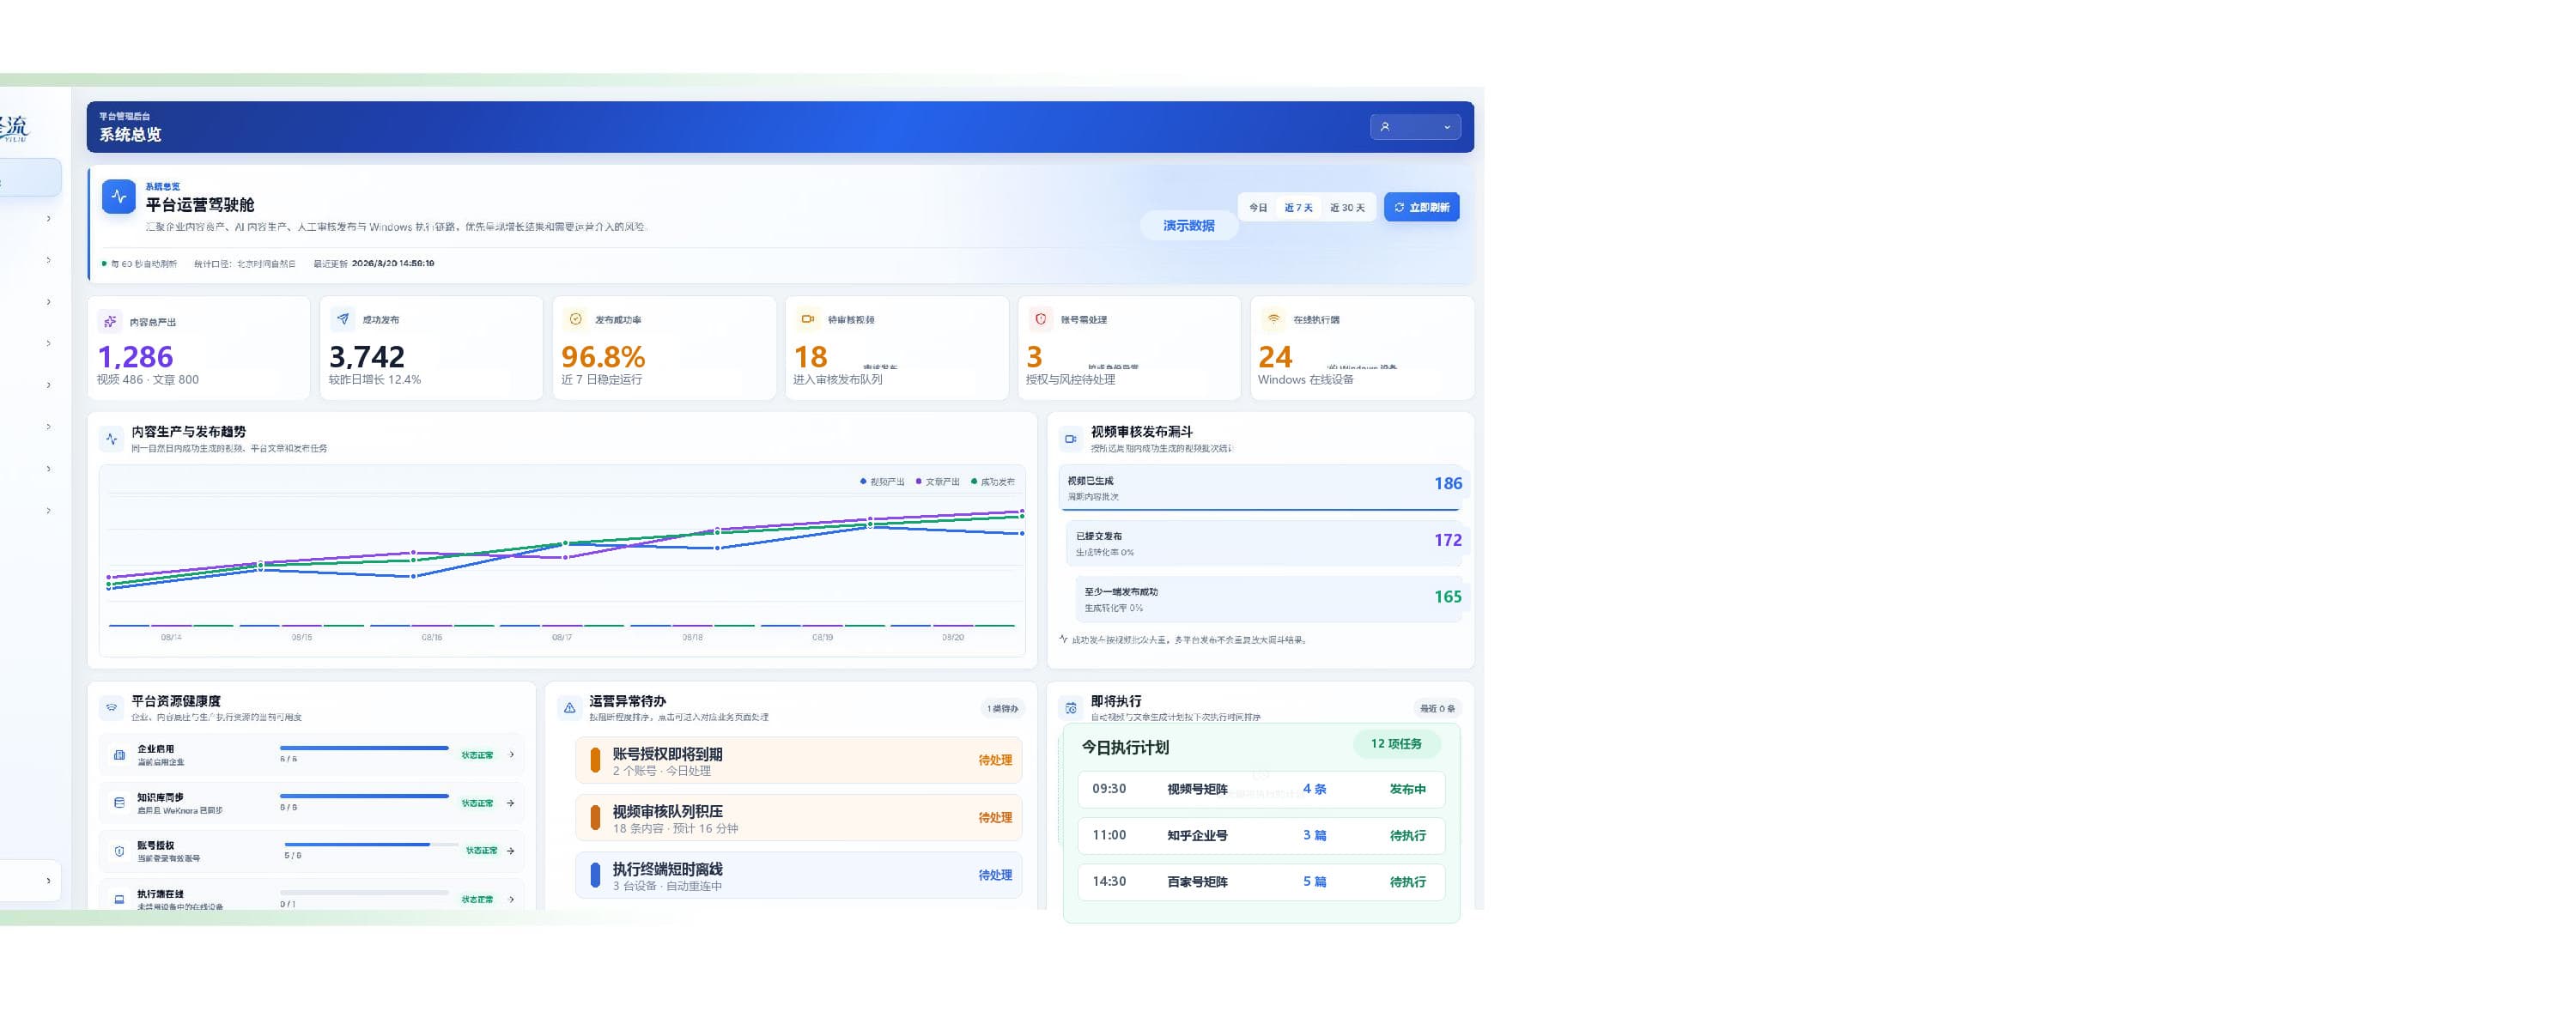2576x1030 pixels.
Task: Open the 知识库同步 row arrow
Action: (511, 803)
